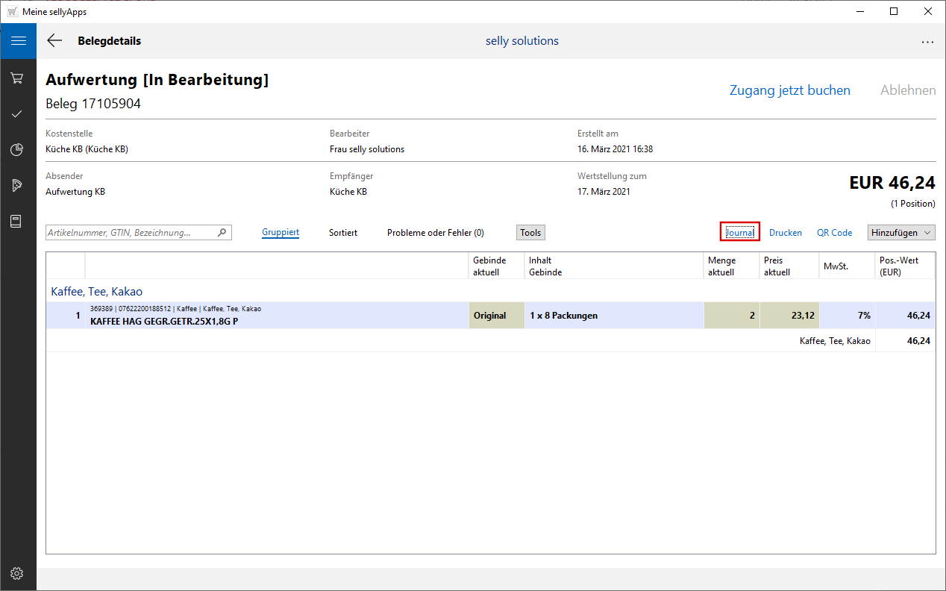Screen dimensions: 946x591
Task: Open the Journal link
Action: click(740, 233)
